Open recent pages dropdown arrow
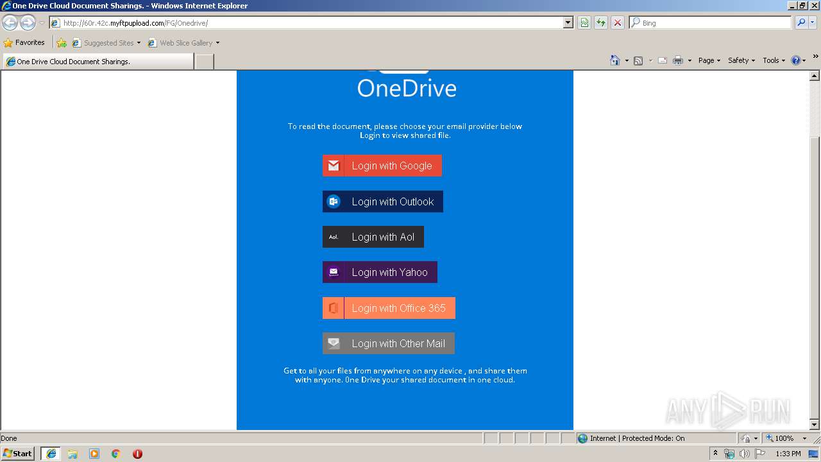 [x=42, y=23]
